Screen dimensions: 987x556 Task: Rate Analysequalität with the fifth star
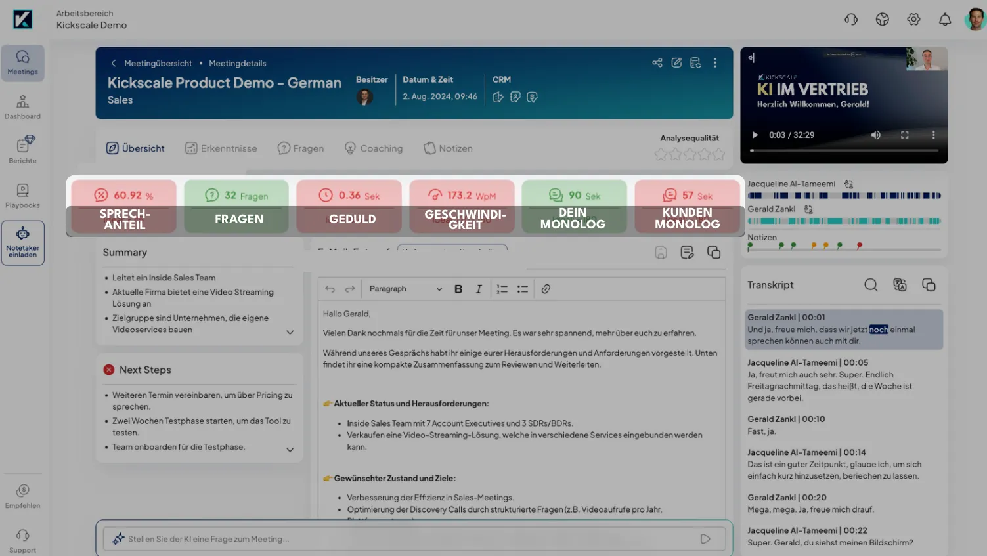(719, 154)
